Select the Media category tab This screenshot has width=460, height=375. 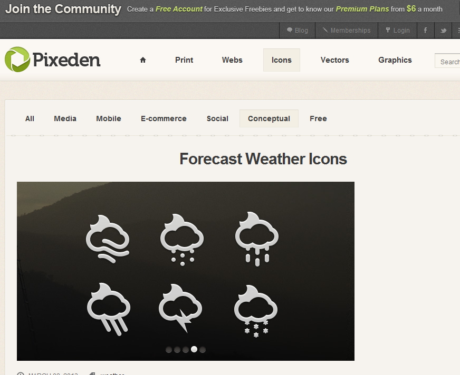(x=65, y=119)
